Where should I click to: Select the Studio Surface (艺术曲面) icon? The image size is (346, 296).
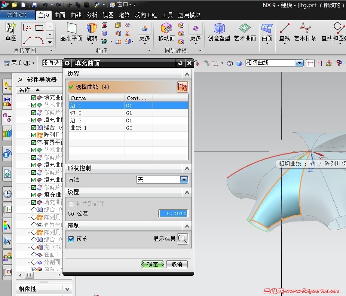tap(245, 29)
